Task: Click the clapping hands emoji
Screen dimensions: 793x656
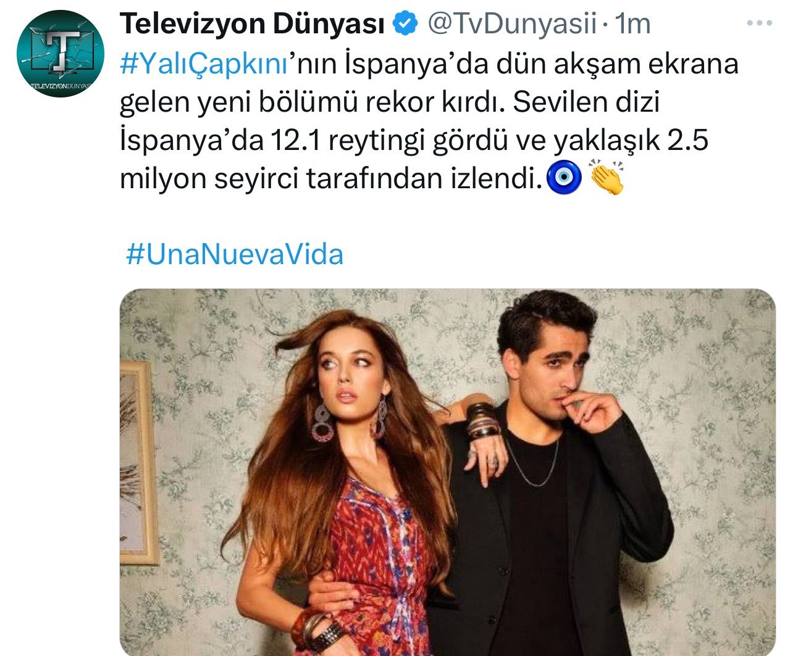Action: (x=607, y=177)
